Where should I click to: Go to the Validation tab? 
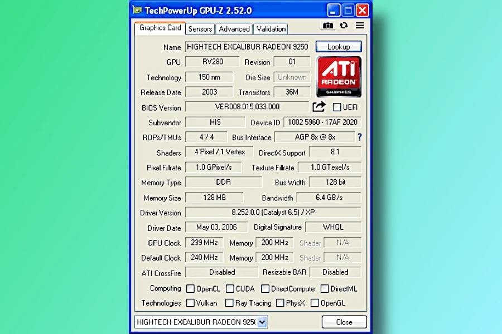(271, 29)
